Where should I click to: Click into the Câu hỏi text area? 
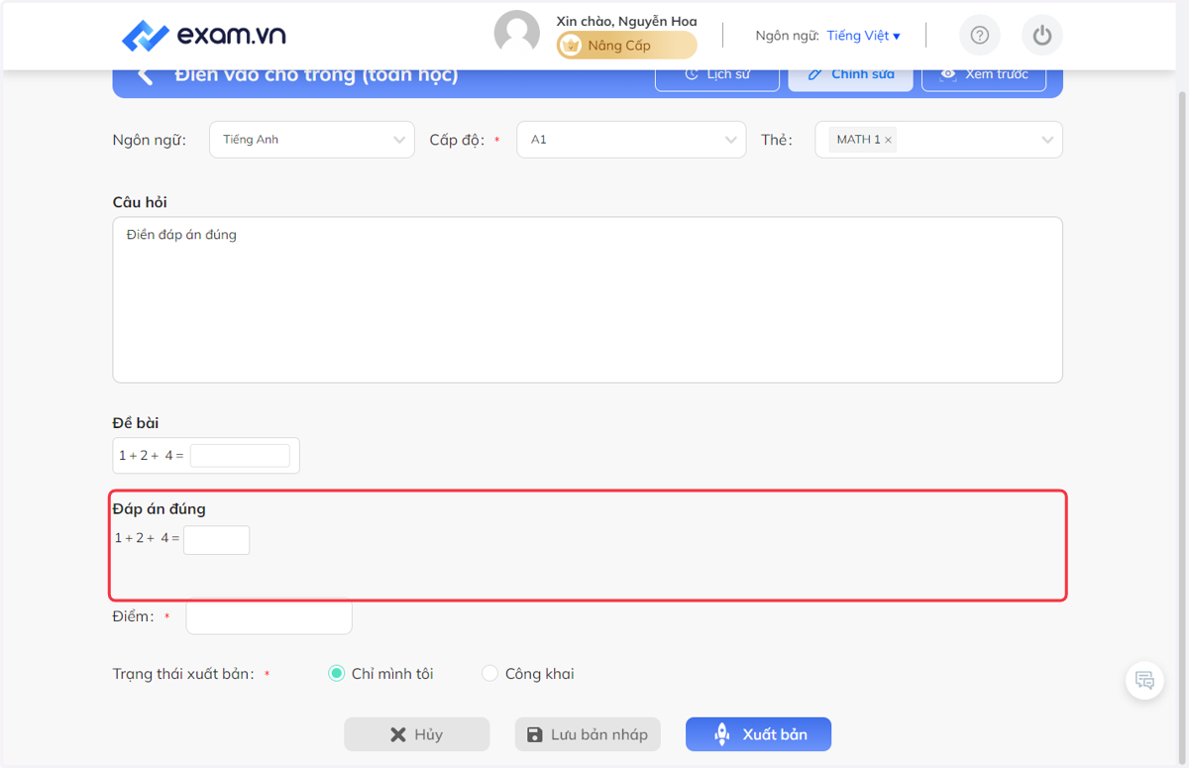click(588, 299)
